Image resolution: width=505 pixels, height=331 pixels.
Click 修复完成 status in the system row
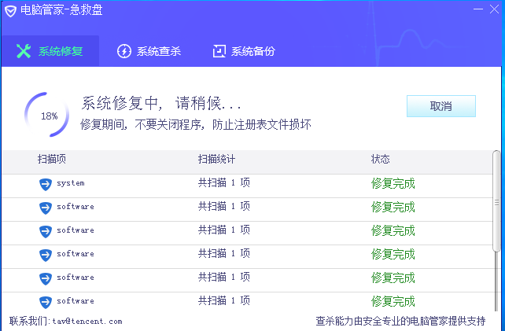pos(393,184)
